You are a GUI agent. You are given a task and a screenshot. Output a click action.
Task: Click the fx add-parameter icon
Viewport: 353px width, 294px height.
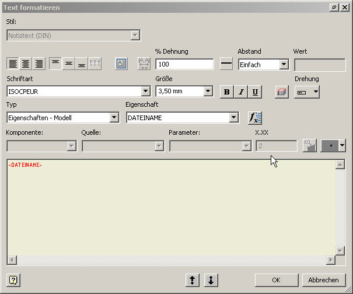[x=255, y=118]
